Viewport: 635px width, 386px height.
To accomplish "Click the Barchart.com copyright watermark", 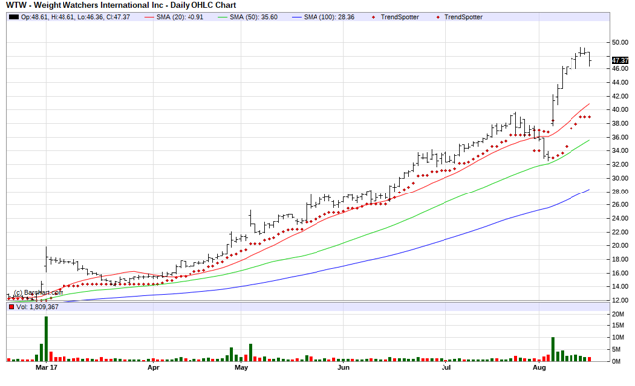I will [x=38, y=292].
